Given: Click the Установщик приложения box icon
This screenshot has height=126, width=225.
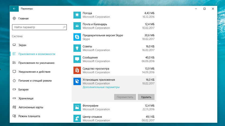Looking at the screenshot, I should tap(77, 81).
